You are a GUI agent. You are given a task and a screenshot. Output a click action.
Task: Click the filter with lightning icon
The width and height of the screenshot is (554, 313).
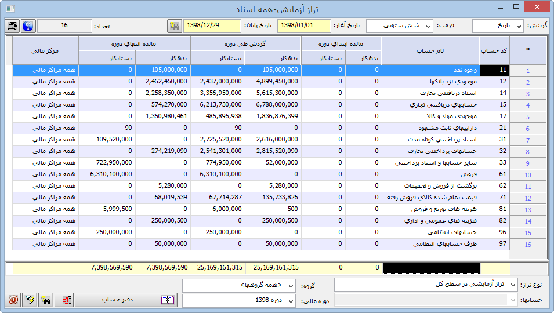(x=29, y=300)
